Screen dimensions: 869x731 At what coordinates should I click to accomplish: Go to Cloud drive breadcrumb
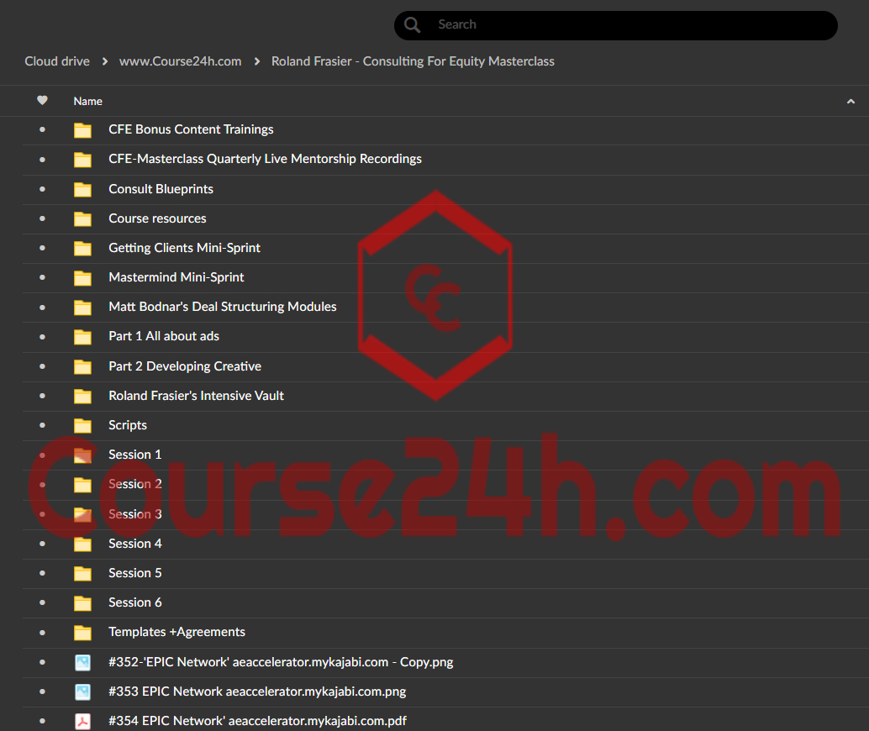click(57, 61)
